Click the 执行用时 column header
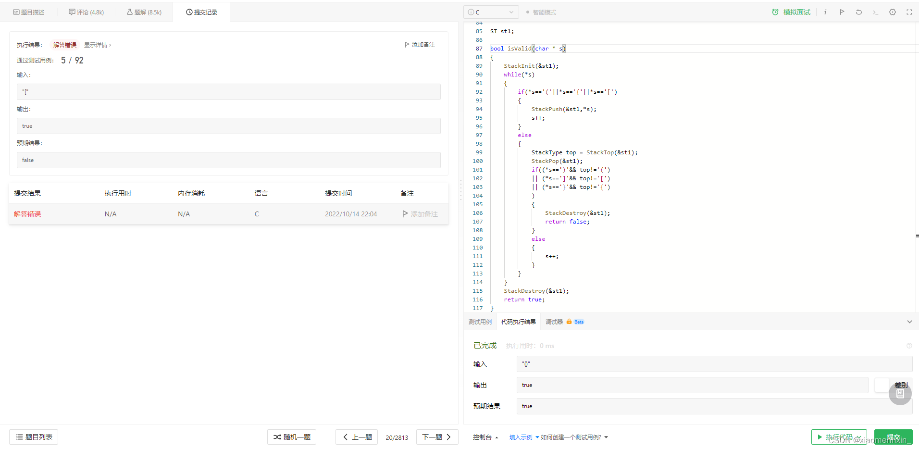919x449 pixels. pyautogui.click(x=118, y=193)
